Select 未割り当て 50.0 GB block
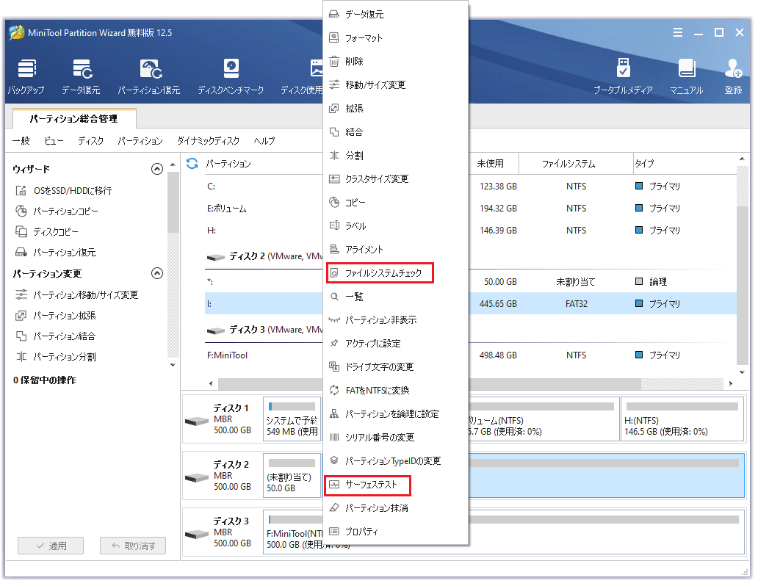Image resolution: width=758 pixels, height=586 pixels. coord(292,475)
